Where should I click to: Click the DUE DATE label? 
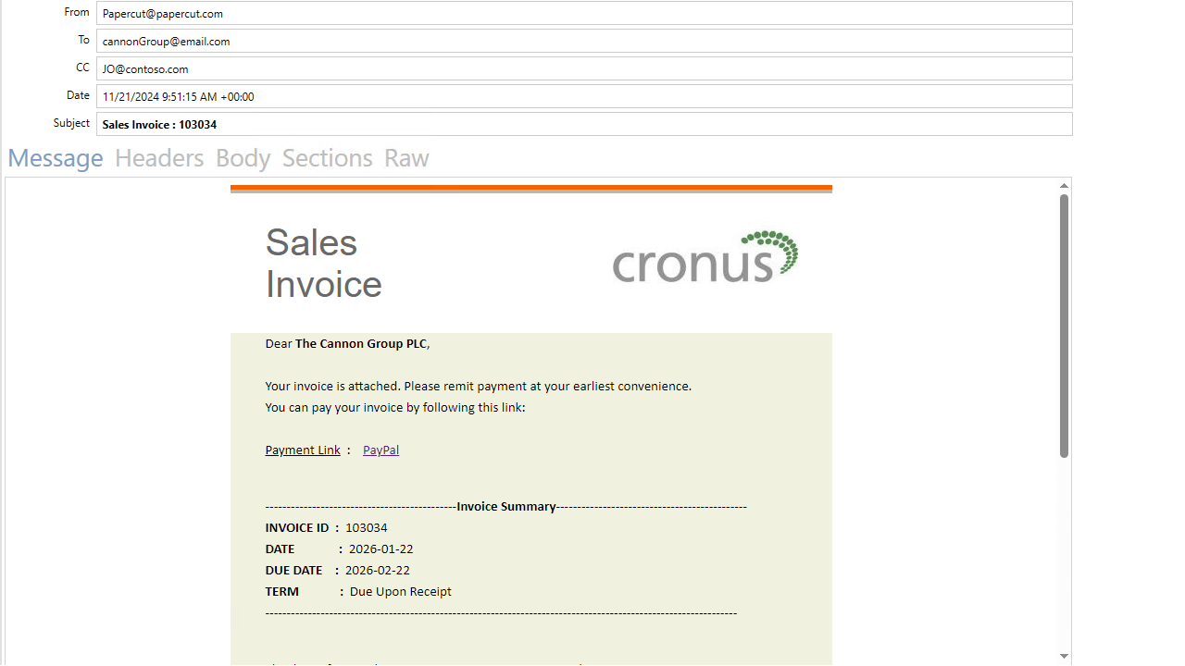click(x=294, y=571)
